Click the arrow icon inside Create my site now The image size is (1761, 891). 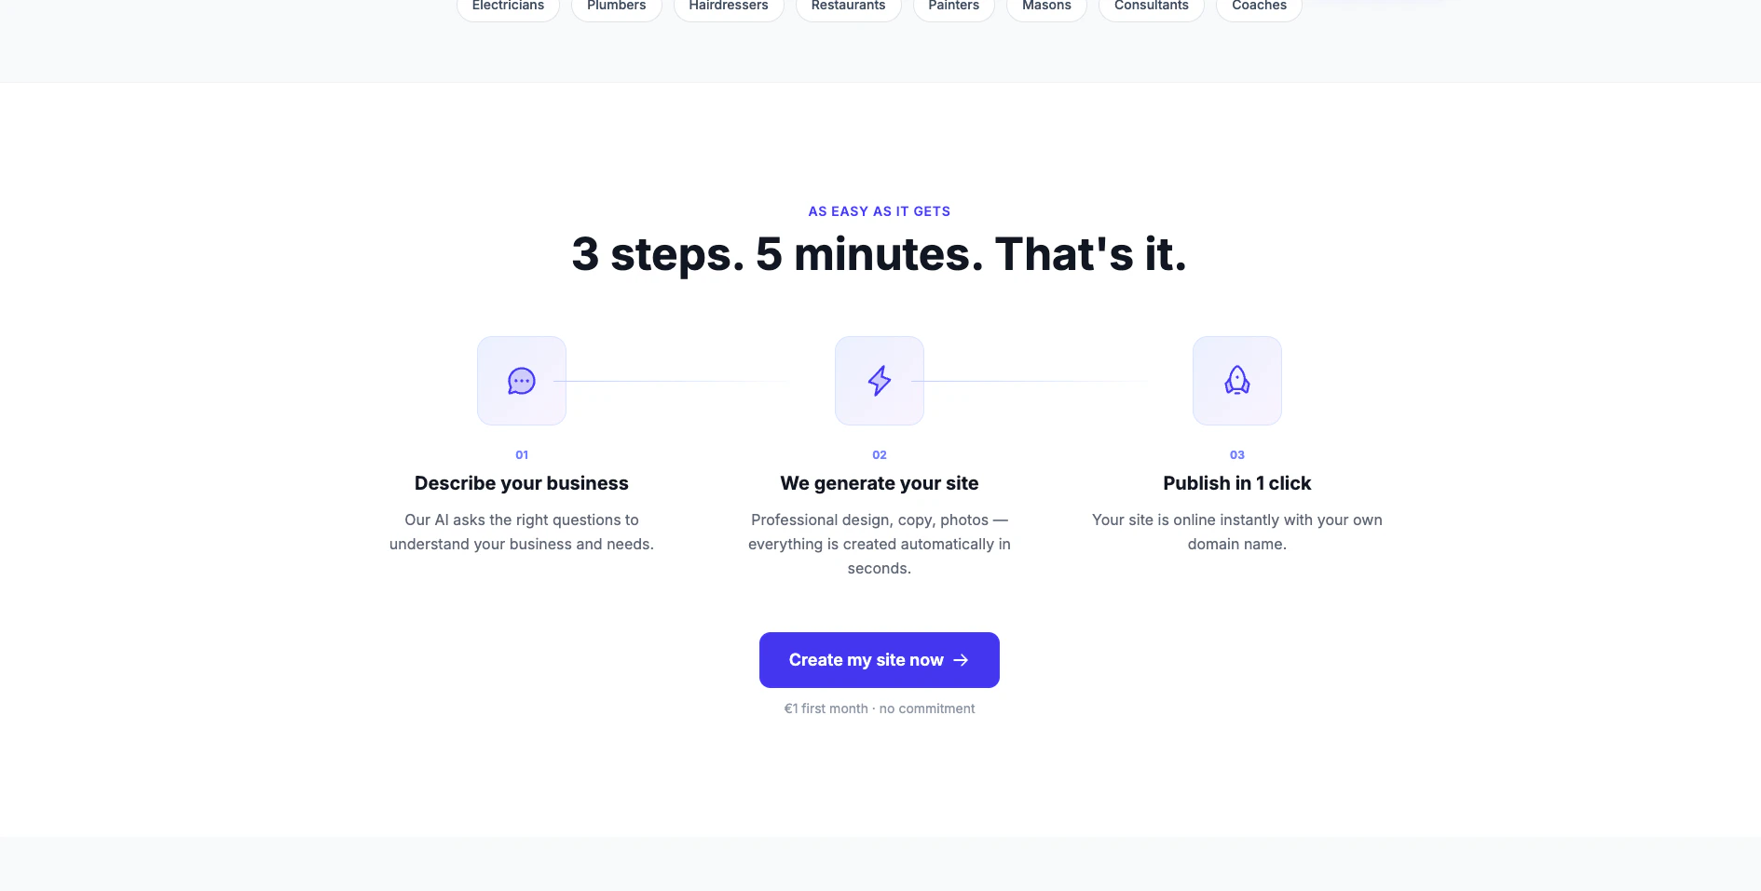[x=961, y=660]
